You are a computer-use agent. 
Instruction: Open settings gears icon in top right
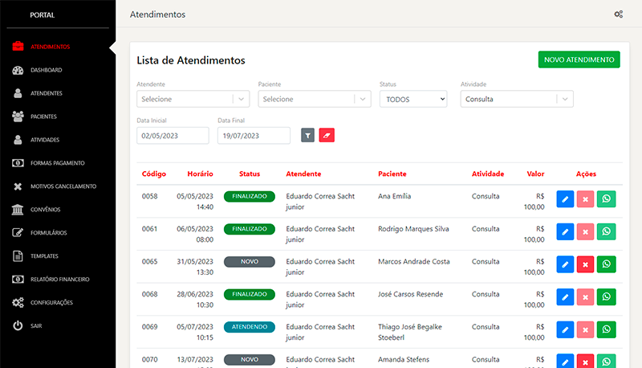click(x=618, y=14)
